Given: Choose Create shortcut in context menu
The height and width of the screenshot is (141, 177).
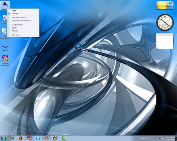Looking at the screenshot, I should coord(18,25).
